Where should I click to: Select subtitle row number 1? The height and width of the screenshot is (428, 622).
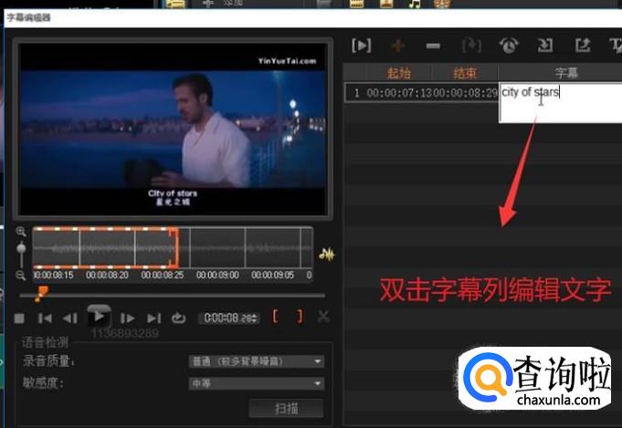(x=356, y=93)
